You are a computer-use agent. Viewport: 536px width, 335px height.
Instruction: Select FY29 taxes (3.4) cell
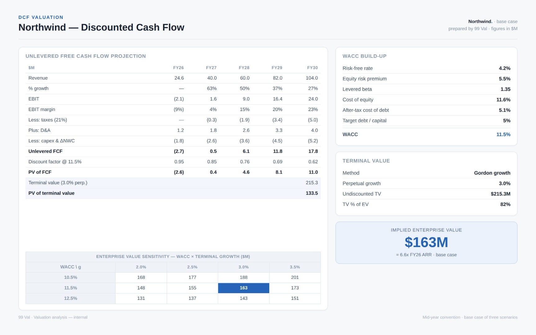click(x=277, y=120)
